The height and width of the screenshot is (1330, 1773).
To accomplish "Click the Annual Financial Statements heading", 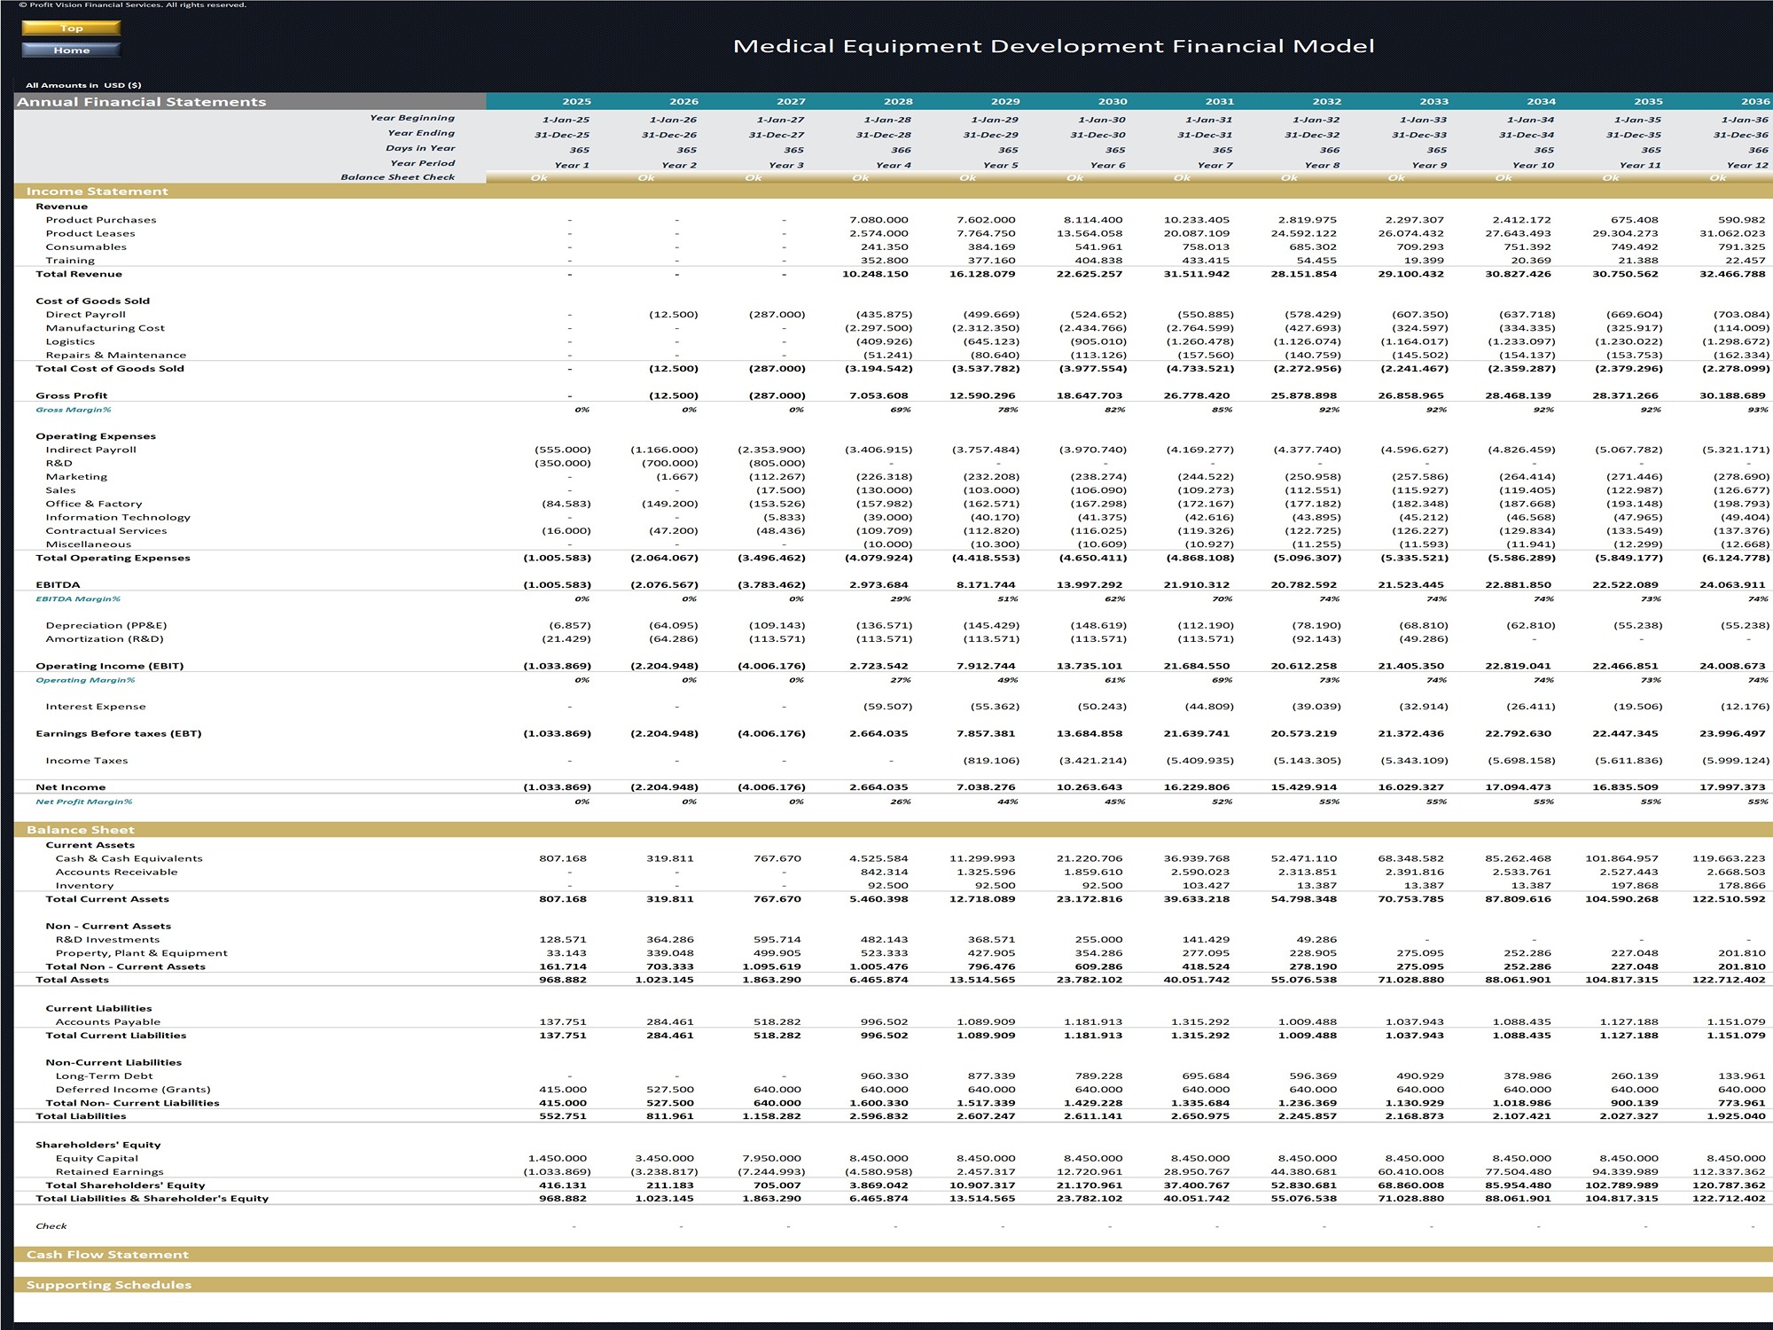I will coord(142,102).
